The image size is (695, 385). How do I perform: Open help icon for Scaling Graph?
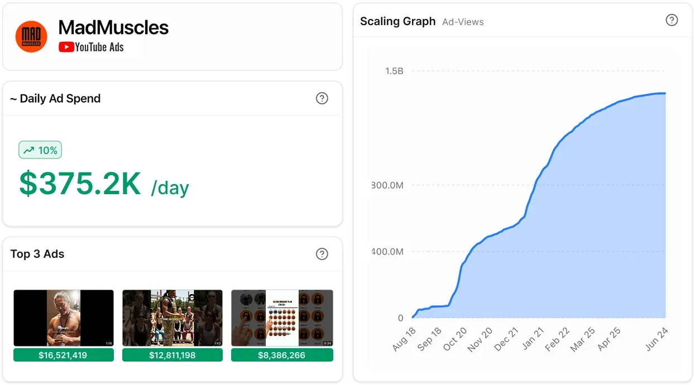672,20
